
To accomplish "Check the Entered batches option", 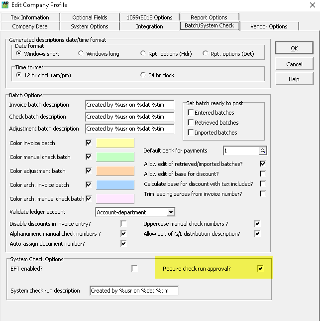I will pos(191,113).
